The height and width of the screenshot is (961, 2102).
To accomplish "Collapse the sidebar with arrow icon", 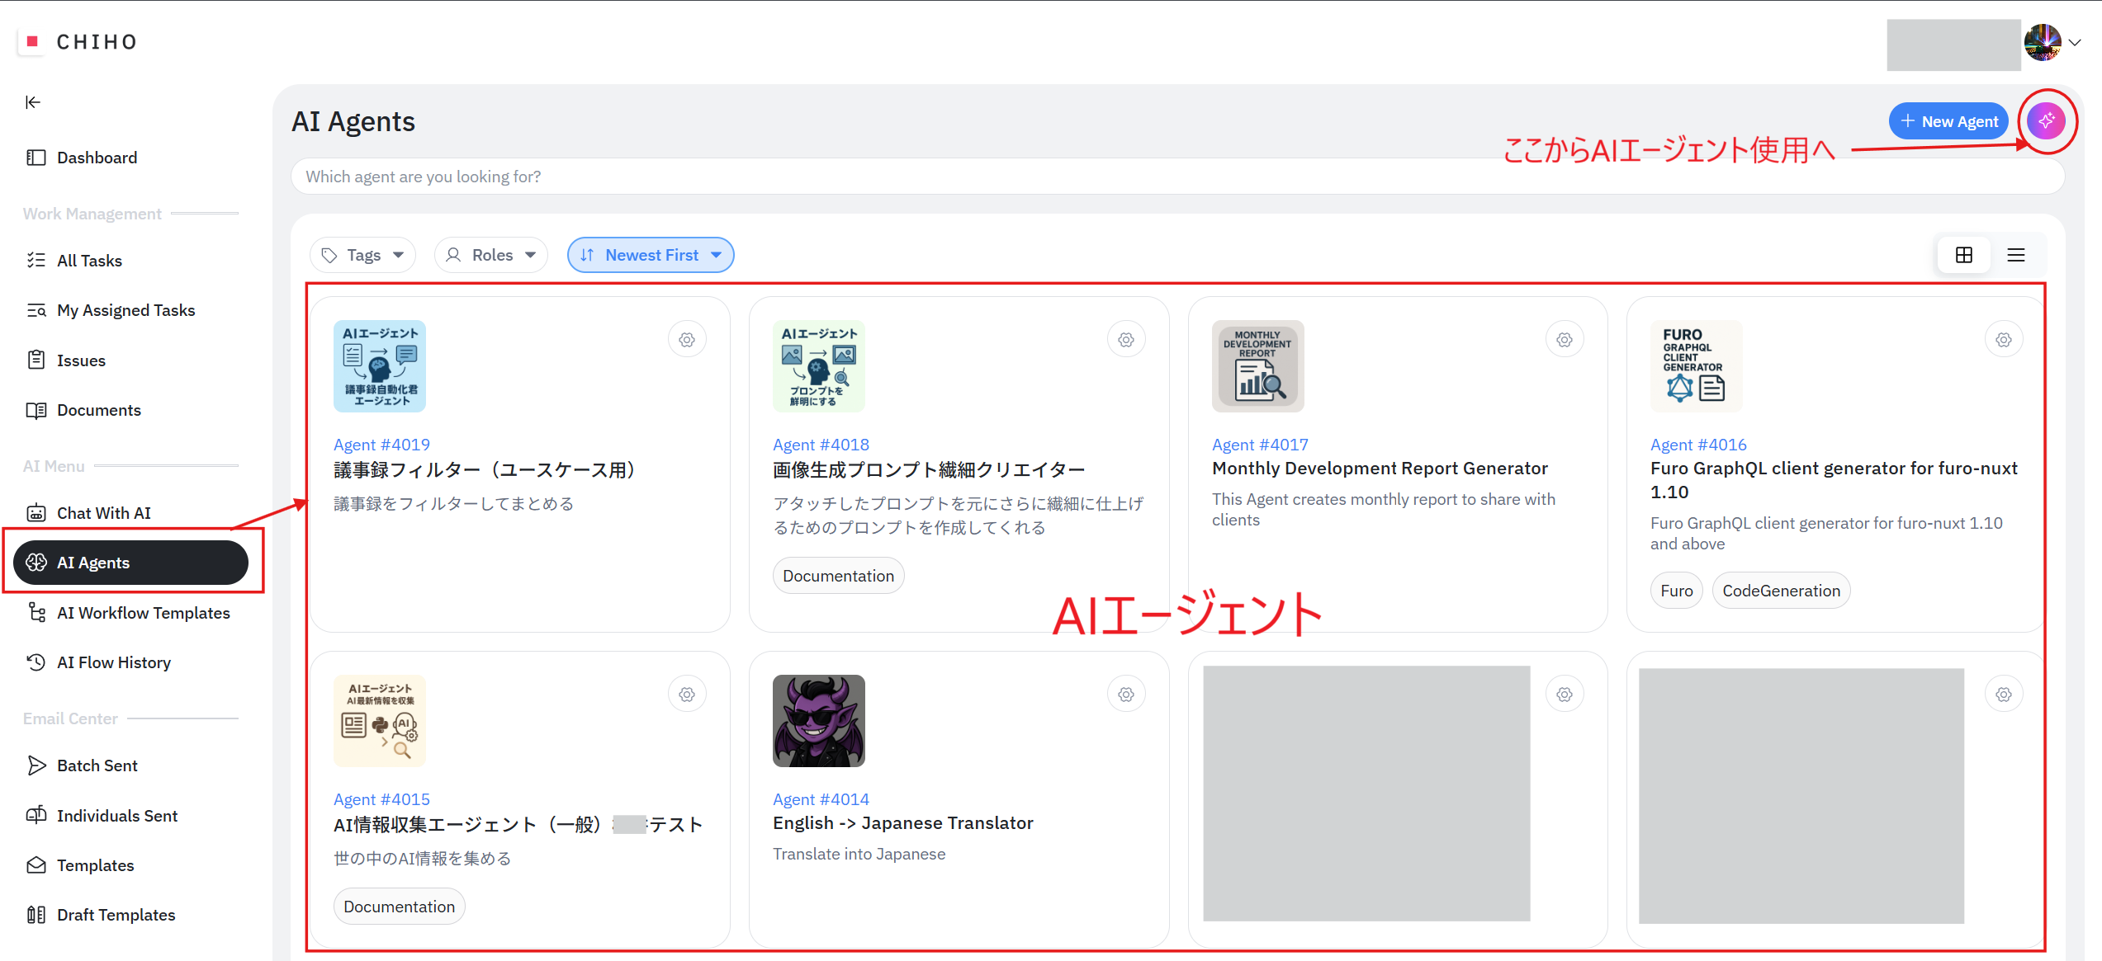I will tap(33, 102).
